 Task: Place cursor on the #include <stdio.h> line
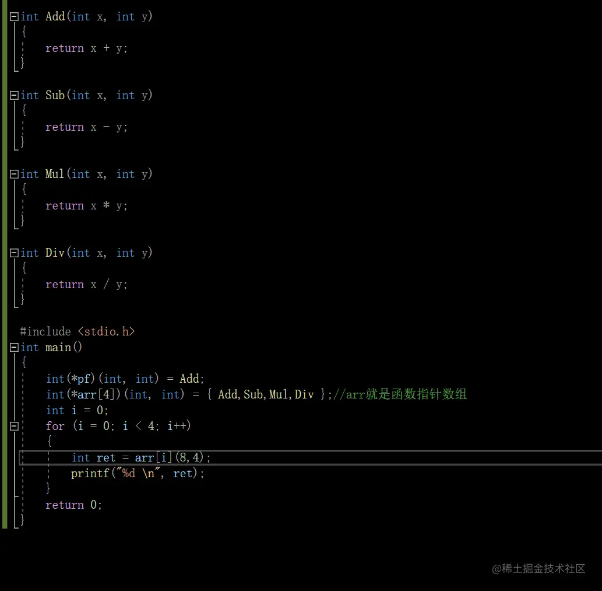[x=78, y=331]
